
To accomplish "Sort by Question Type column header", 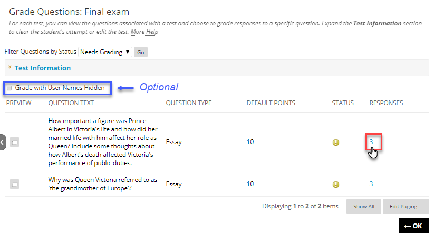I will 188,103.
